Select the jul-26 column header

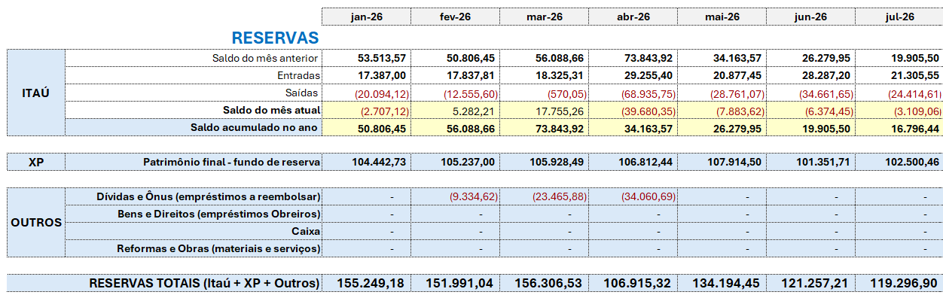[899, 17]
